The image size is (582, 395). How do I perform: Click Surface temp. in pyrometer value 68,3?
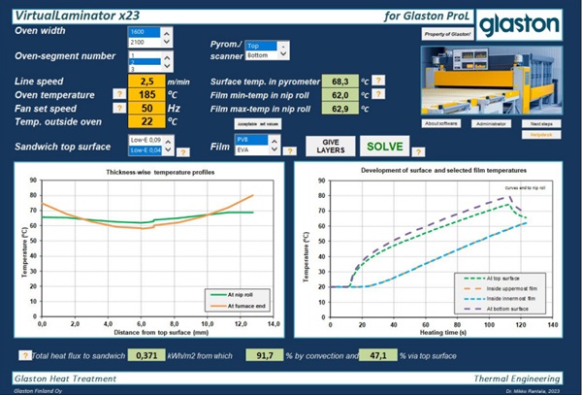pos(340,81)
